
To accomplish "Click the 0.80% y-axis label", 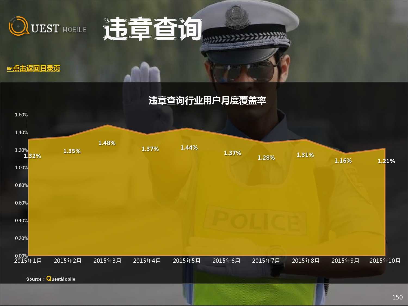I will pos(21,185).
